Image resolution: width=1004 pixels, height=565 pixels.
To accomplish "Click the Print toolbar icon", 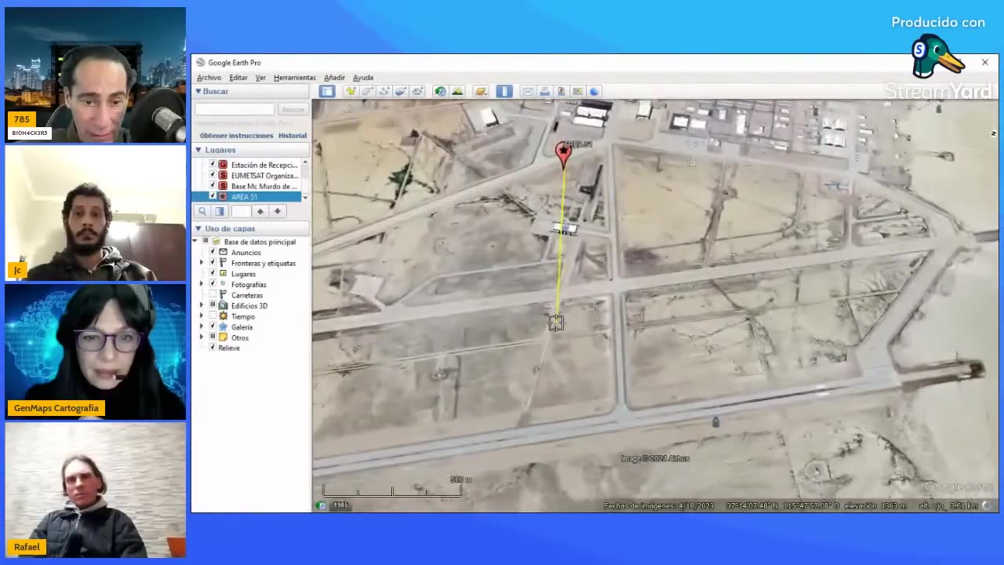I will click(x=544, y=91).
